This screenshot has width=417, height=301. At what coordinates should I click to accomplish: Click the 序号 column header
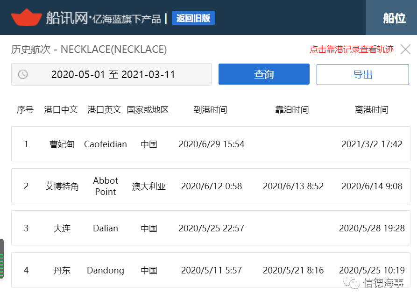click(25, 110)
